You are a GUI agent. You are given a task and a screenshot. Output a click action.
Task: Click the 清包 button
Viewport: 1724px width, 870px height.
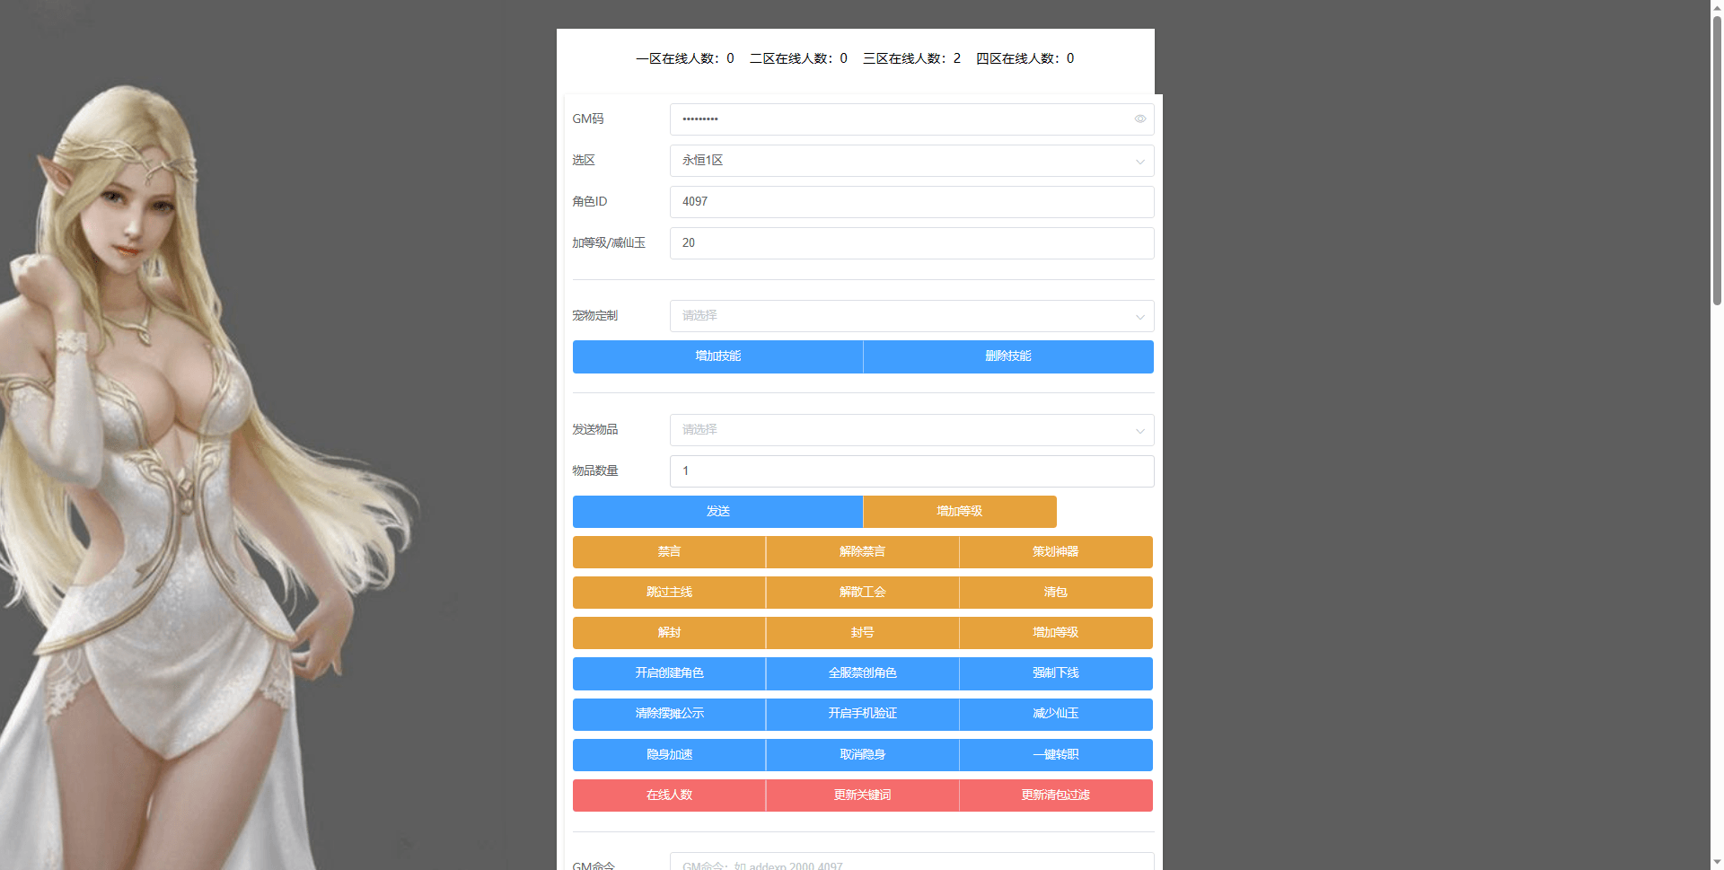pyautogui.click(x=1056, y=593)
